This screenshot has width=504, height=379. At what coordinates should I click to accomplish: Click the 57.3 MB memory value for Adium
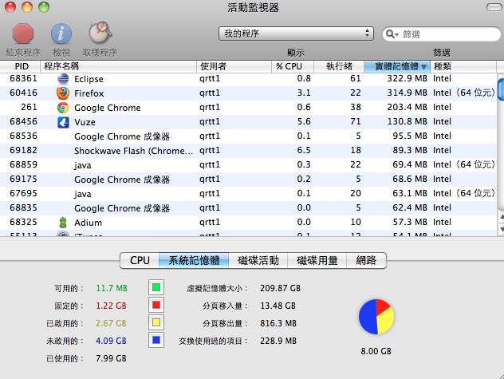pos(410,222)
